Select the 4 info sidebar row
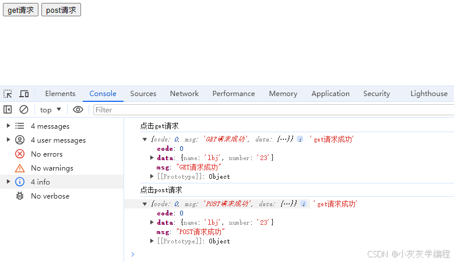This screenshot has width=454, height=262. [x=62, y=182]
